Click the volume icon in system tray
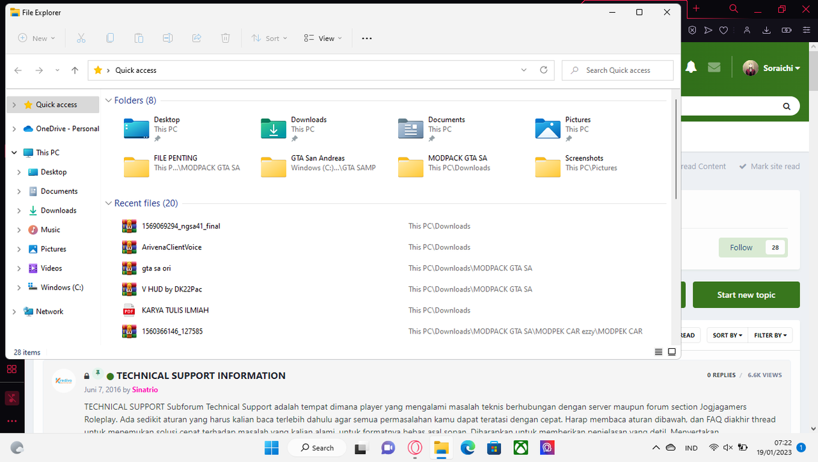The width and height of the screenshot is (818, 462). click(729, 447)
